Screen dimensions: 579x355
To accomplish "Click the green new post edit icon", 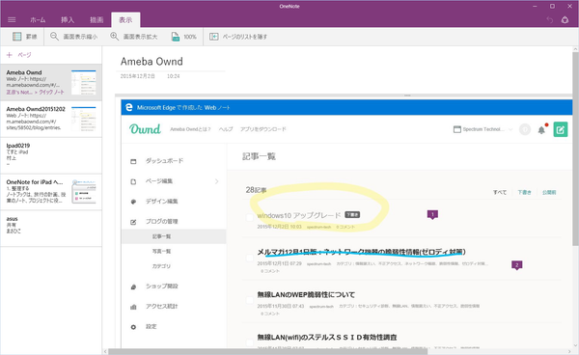I will (560, 129).
